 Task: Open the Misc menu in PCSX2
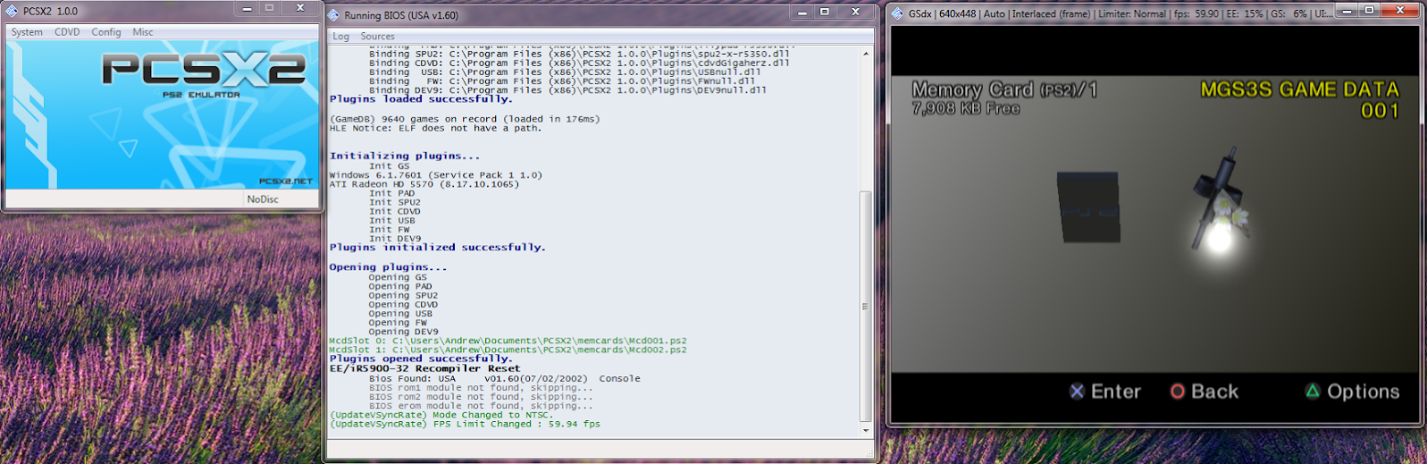[143, 32]
